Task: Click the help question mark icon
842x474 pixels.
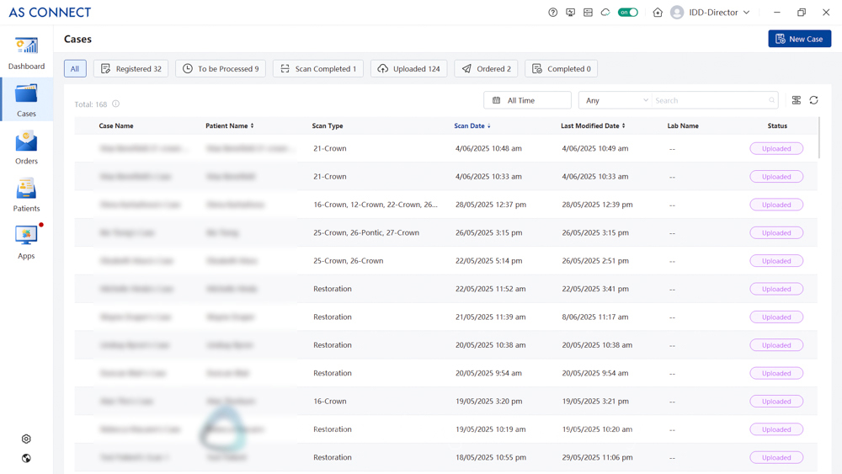Action: (x=553, y=13)
